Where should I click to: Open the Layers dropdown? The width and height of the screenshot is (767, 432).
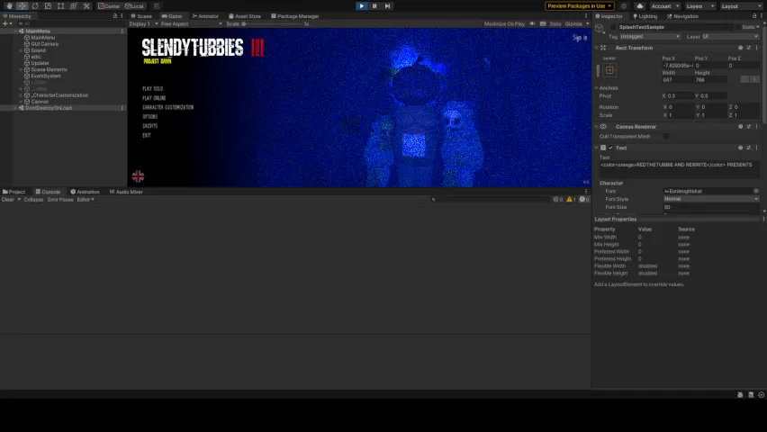(699, 6)
